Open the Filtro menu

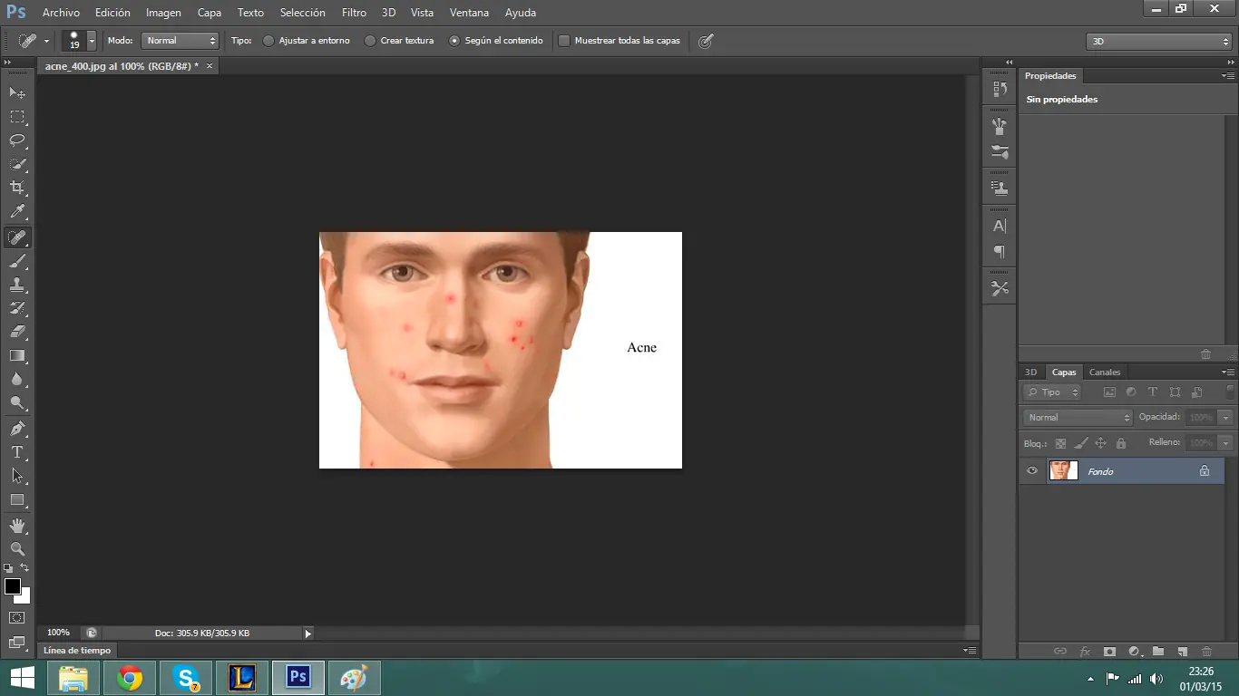[x=354, y=13]
